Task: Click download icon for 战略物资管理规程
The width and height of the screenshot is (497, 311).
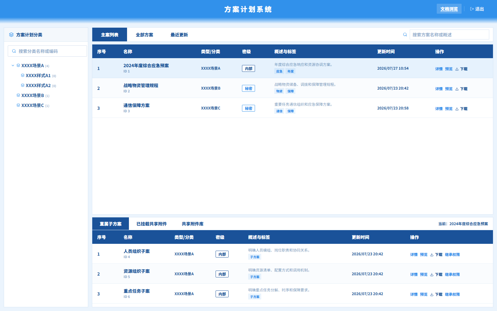Action: click(457, 89)
